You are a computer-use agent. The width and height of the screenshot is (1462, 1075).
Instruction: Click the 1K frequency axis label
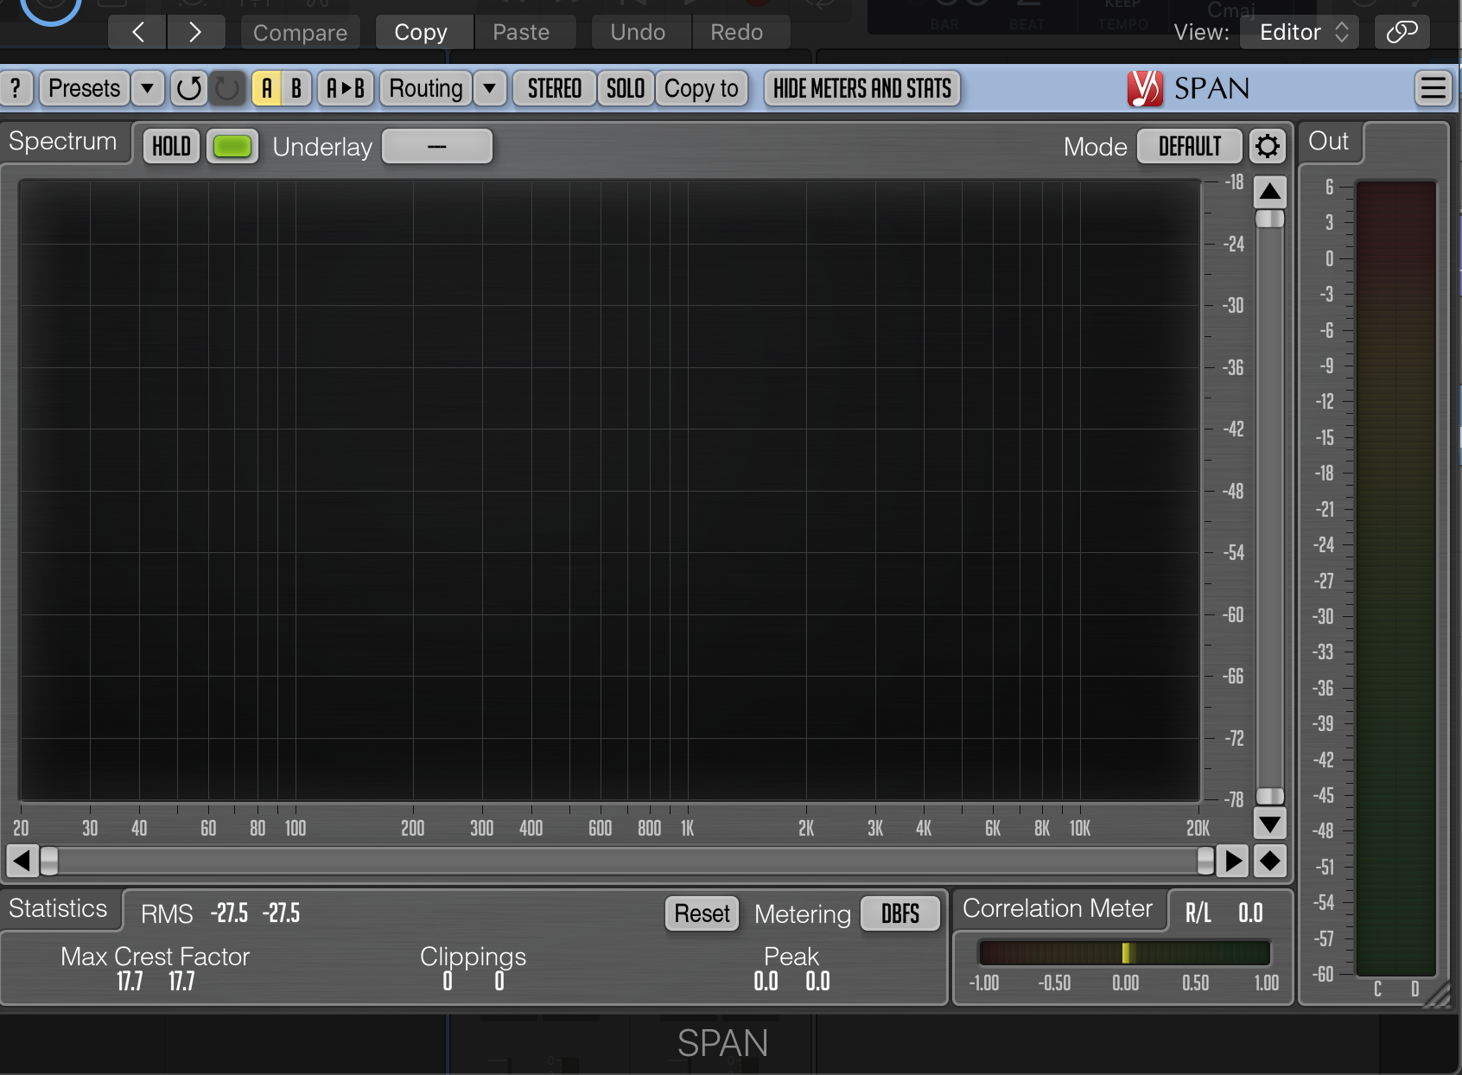tap(687, 829)
